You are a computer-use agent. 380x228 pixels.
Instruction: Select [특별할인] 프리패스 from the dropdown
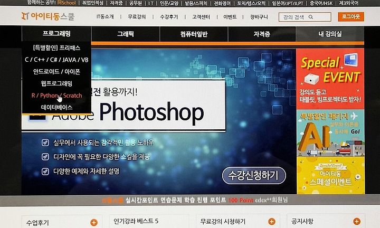coord(56,47)
